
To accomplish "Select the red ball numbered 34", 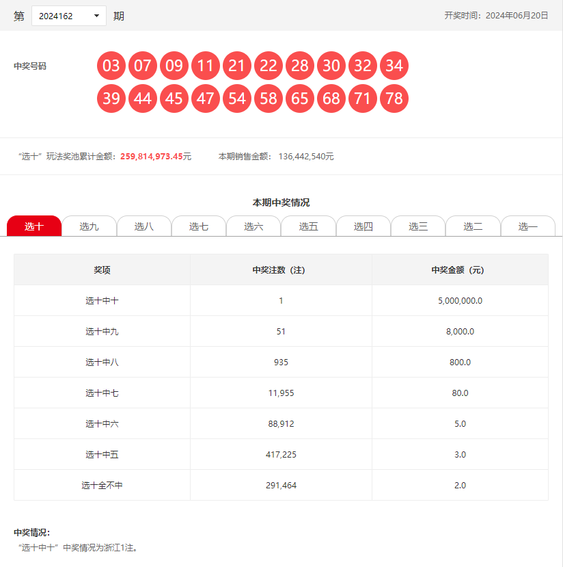I will pos(394,66).
